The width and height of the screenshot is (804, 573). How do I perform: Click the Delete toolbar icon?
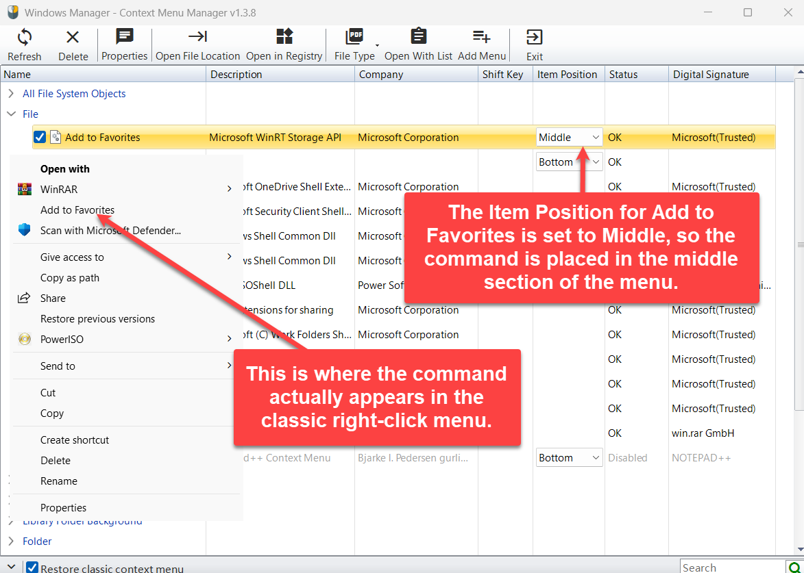pos(73,38)
